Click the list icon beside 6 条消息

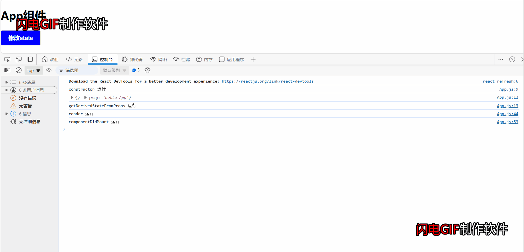tap(13, 82)
